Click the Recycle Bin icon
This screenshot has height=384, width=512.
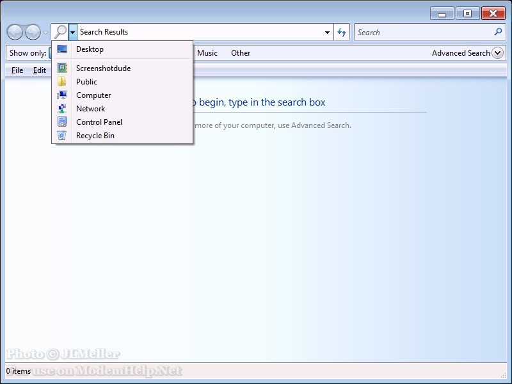(x=61, y=135)
